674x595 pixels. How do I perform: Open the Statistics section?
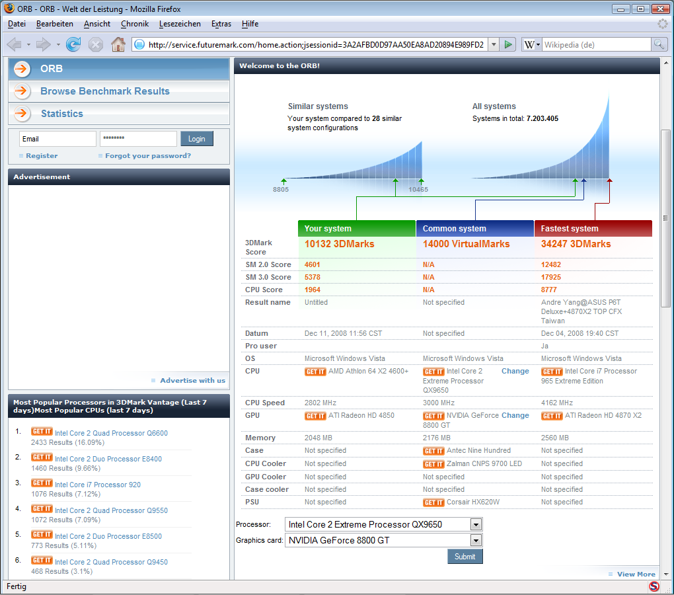click(119, 114)
